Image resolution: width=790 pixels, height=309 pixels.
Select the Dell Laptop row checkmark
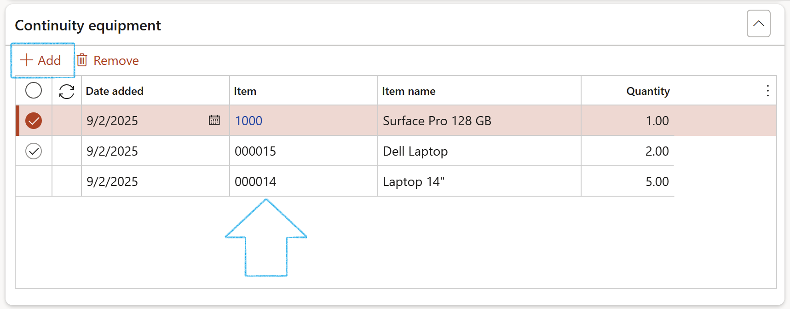(34, 151)
